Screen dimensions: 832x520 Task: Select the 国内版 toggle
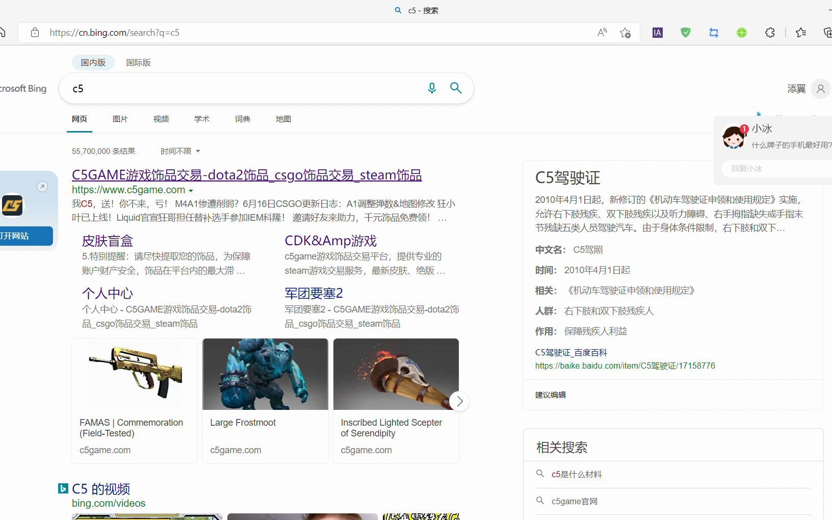[93, 62]
